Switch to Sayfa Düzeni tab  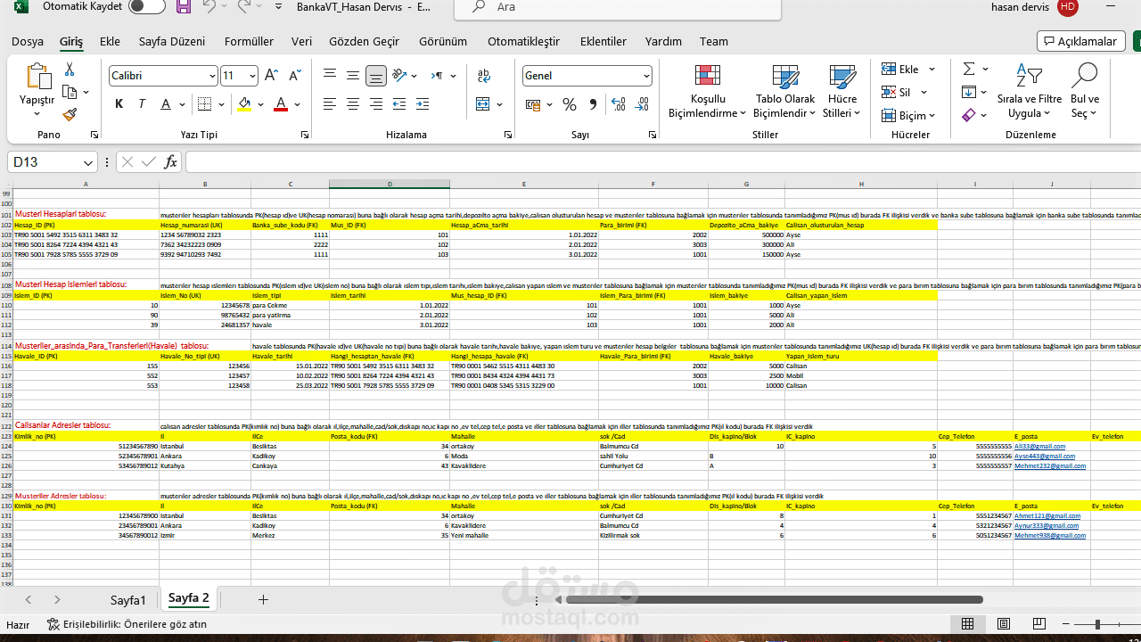point(172,41)
